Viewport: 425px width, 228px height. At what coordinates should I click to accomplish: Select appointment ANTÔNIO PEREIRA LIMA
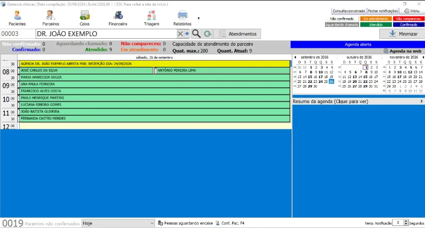(223, 71)
